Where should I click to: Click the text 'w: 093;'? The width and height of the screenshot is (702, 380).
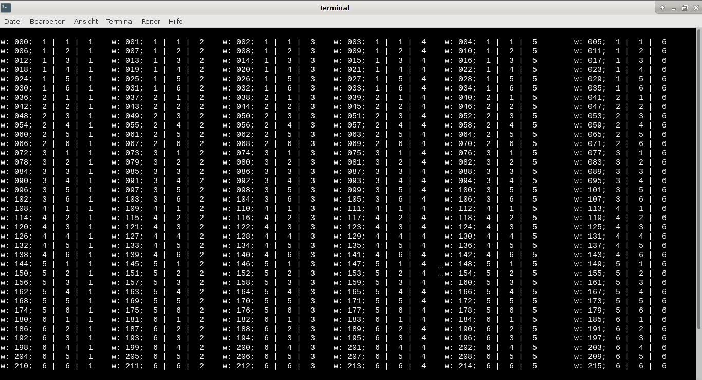pos(349,180)
